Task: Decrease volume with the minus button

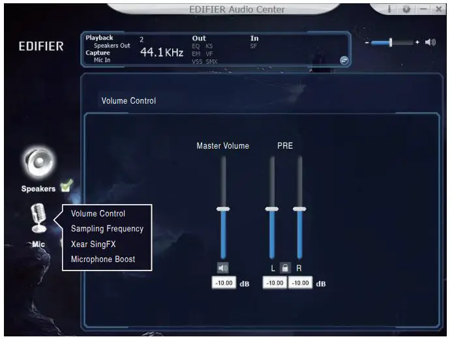Action: click(x=367, y=42)
